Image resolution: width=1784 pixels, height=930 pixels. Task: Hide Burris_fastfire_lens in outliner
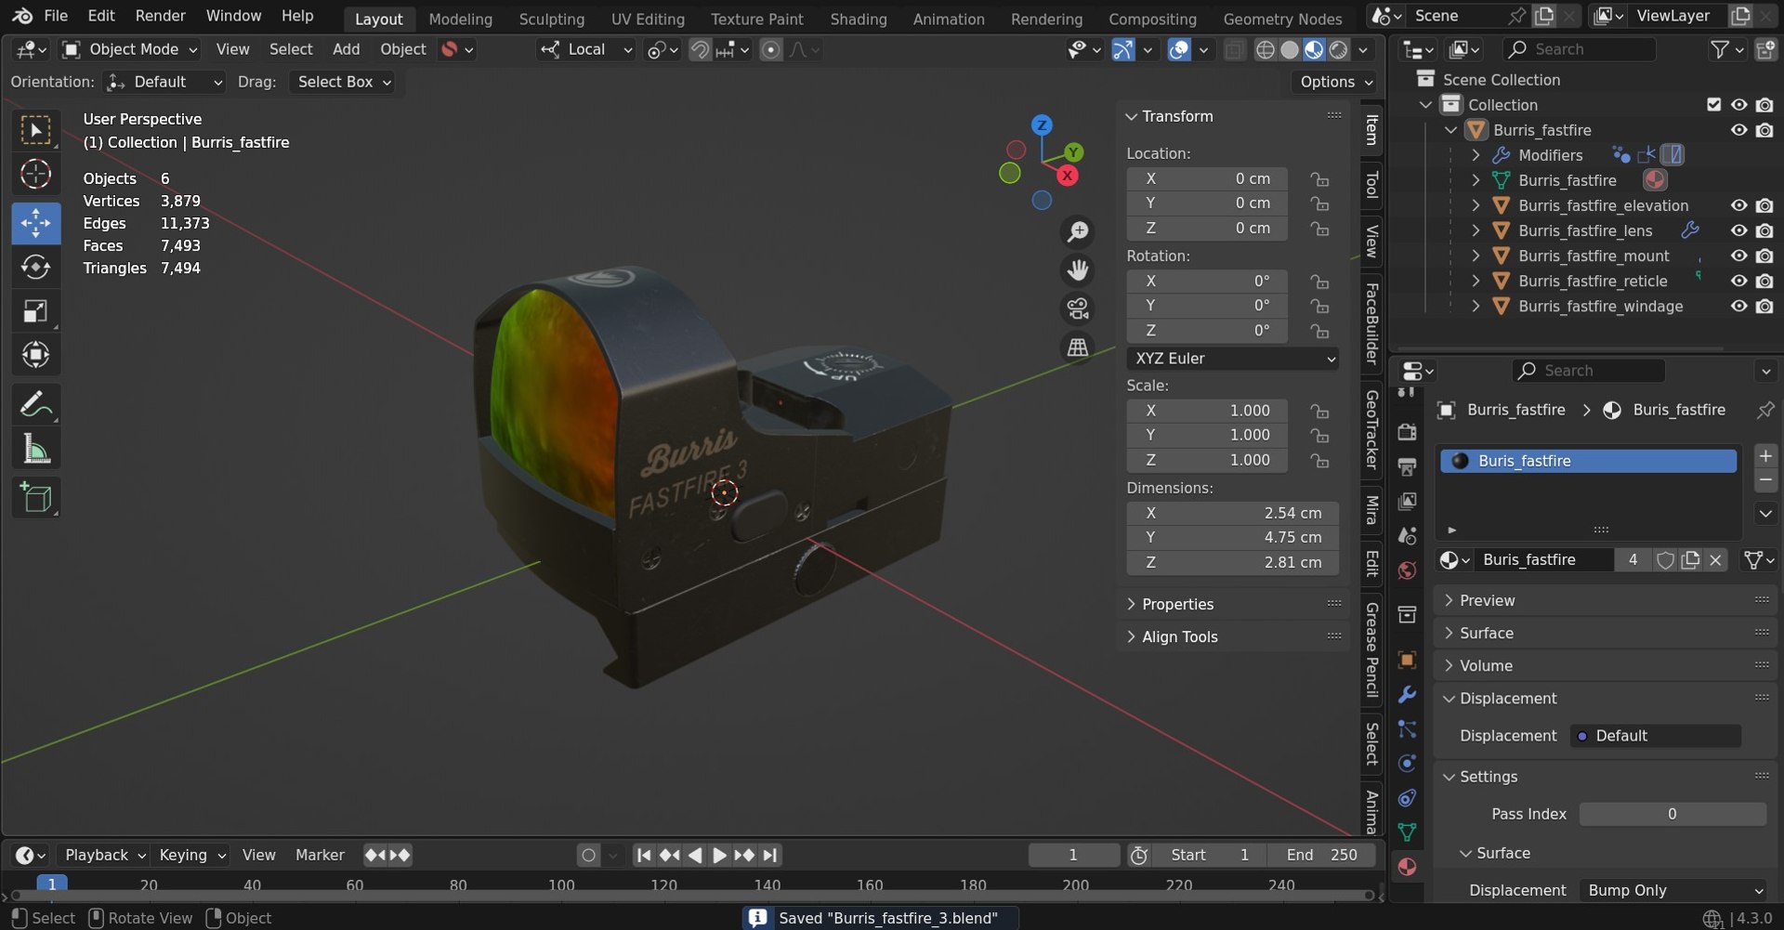coord(1738,230)
